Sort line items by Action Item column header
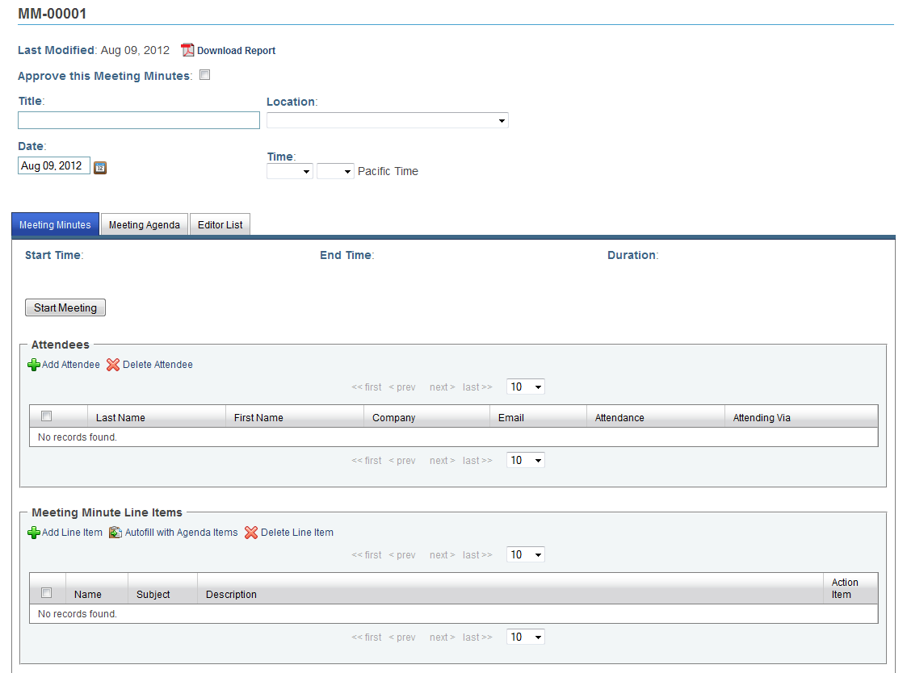 point(850,588)
